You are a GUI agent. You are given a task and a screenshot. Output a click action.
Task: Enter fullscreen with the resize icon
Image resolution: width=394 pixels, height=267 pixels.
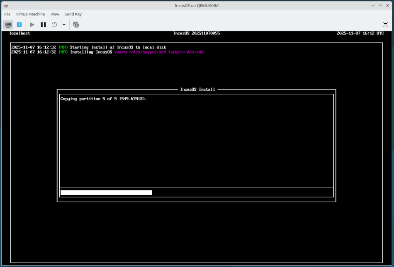tap(386, 24)
